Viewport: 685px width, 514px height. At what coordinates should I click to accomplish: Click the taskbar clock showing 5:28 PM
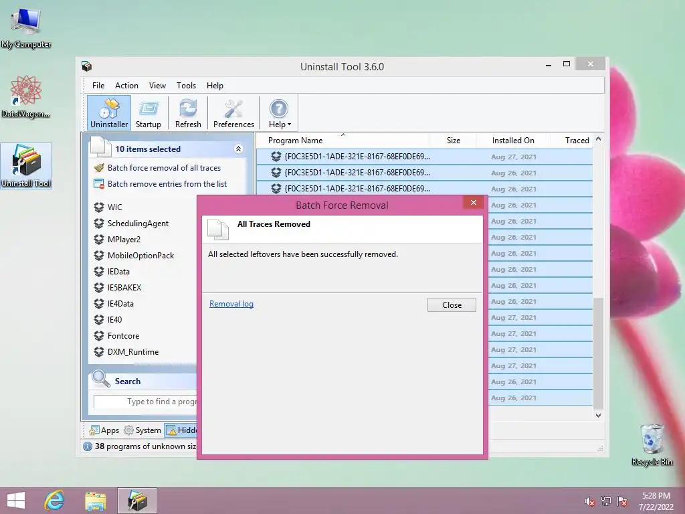coord(656,501)
